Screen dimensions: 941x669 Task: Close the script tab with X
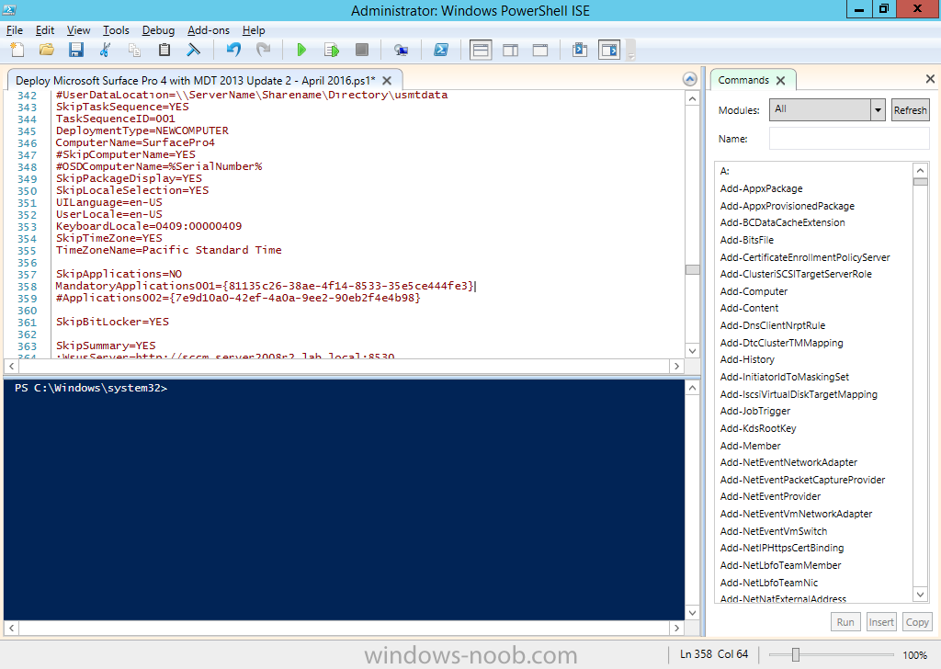(x=387, y=80)
